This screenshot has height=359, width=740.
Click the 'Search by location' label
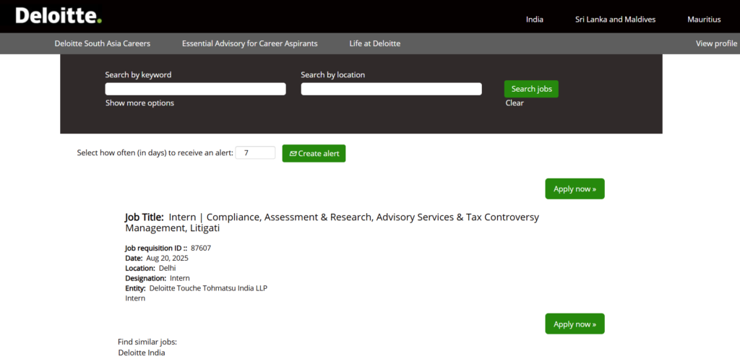(332, 74)
